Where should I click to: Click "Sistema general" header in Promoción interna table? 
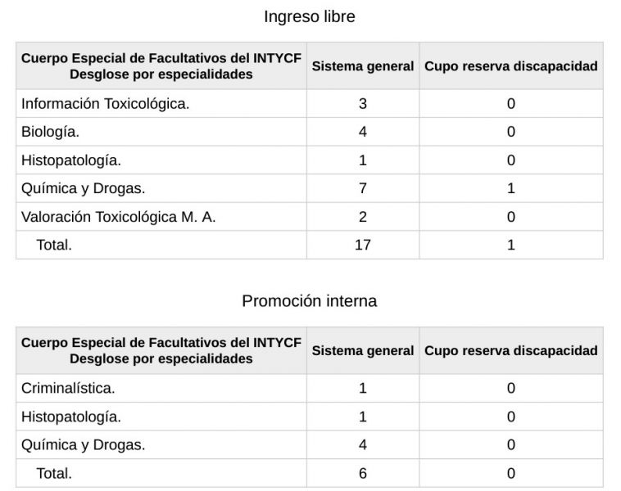click(x=363, y=351)
